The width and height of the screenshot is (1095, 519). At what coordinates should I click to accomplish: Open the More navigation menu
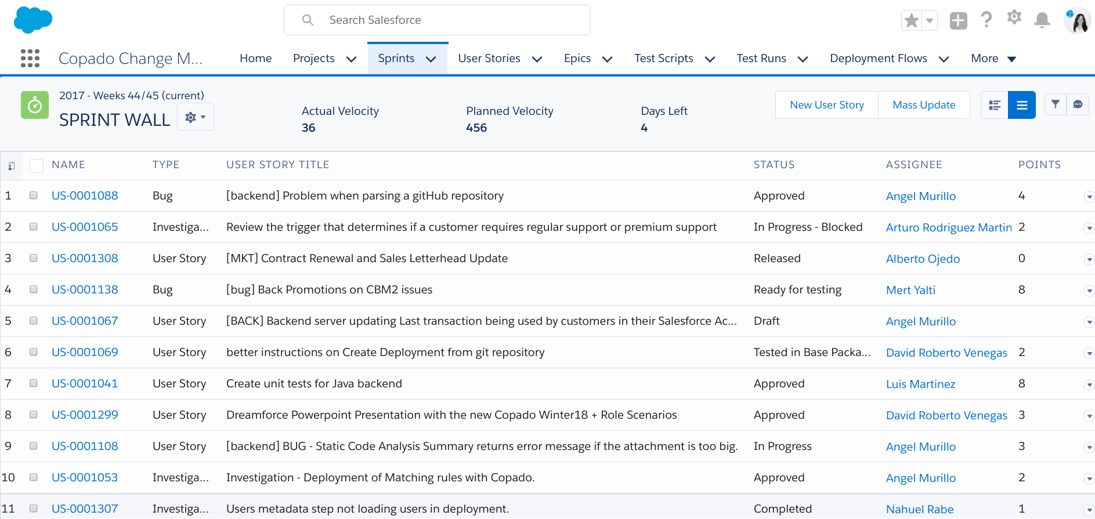point(993,58)
